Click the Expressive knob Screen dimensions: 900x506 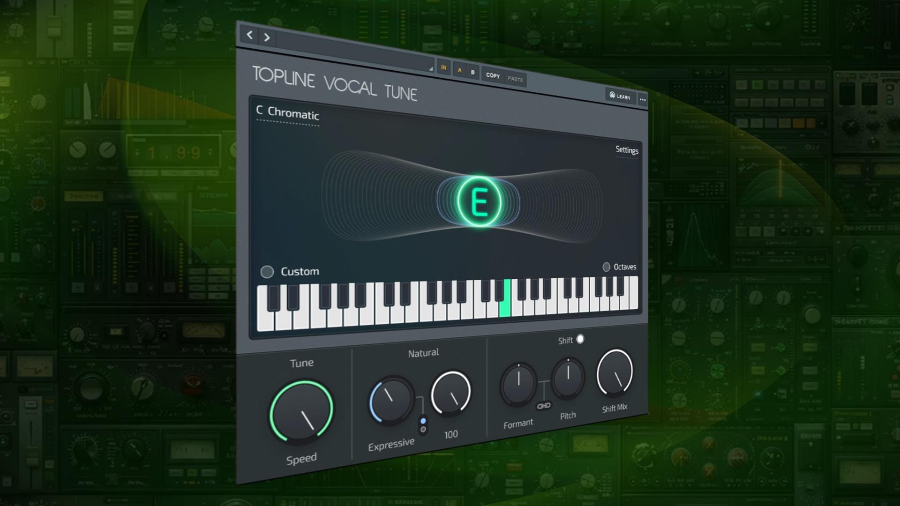click(x=391, y=400)
